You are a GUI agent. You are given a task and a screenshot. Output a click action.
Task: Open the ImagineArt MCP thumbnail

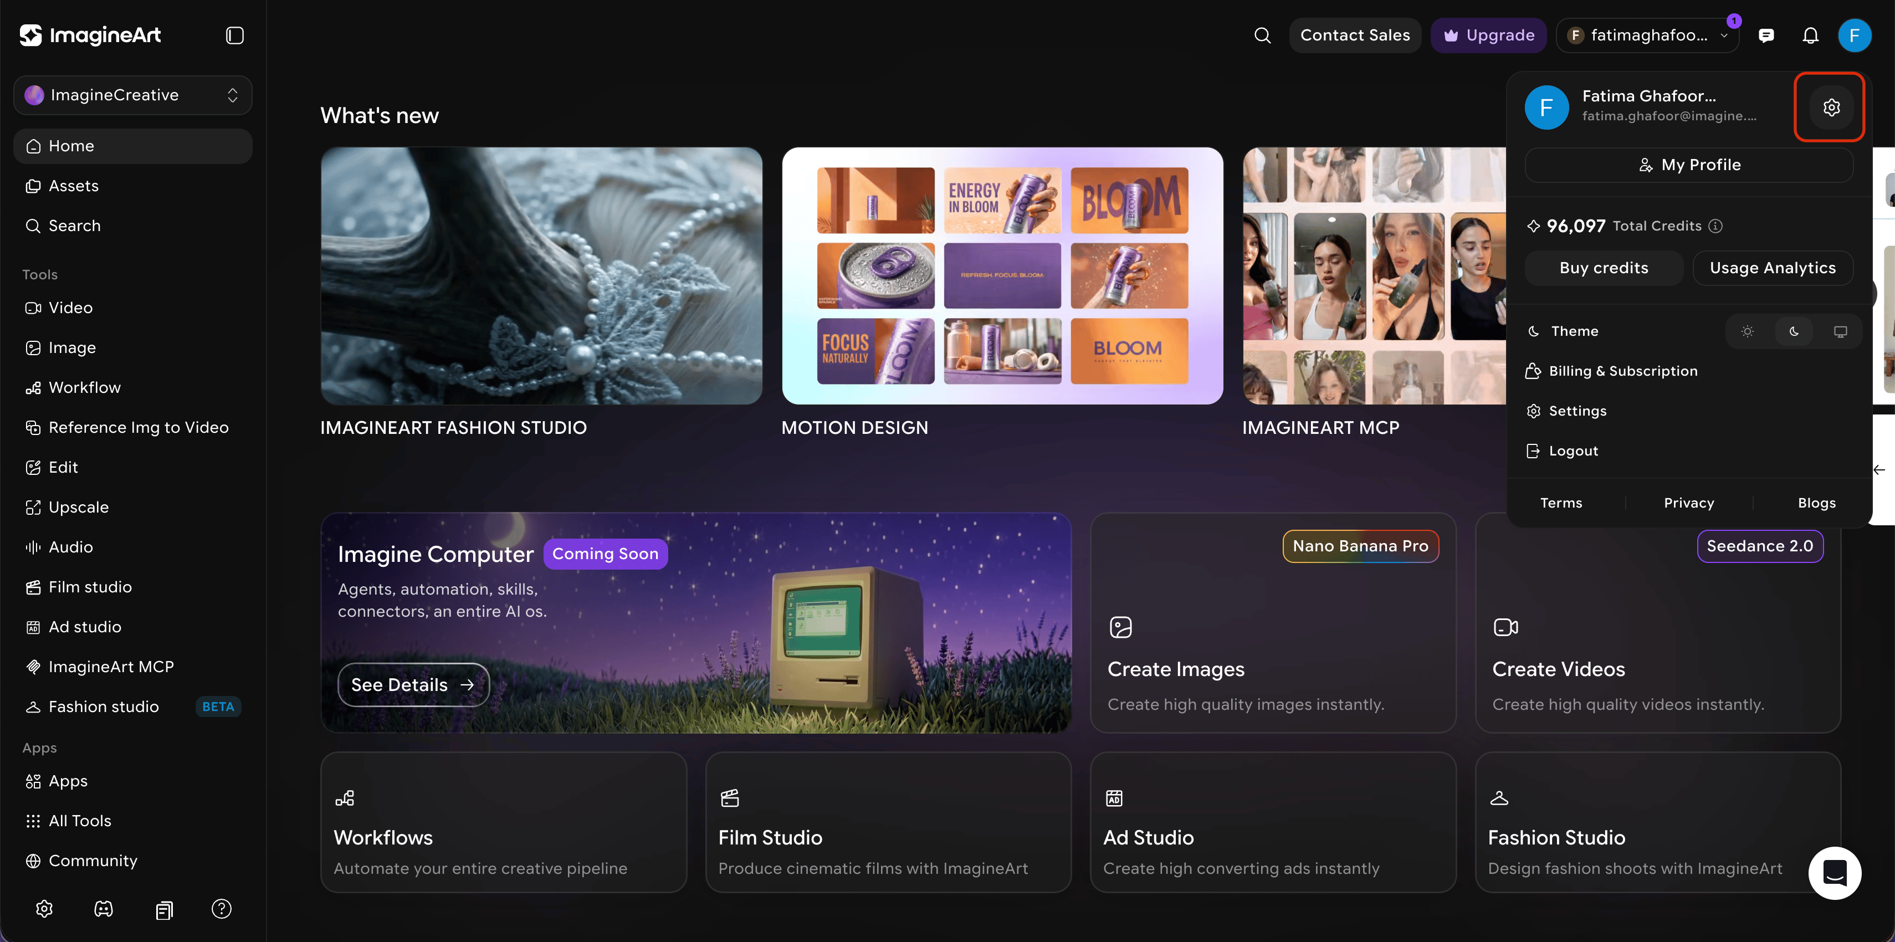coord(1374,276)
